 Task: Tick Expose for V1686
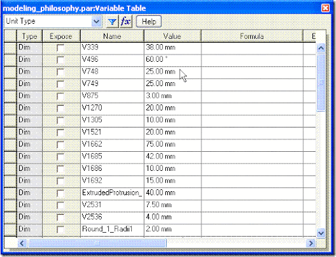coord(60,169)
